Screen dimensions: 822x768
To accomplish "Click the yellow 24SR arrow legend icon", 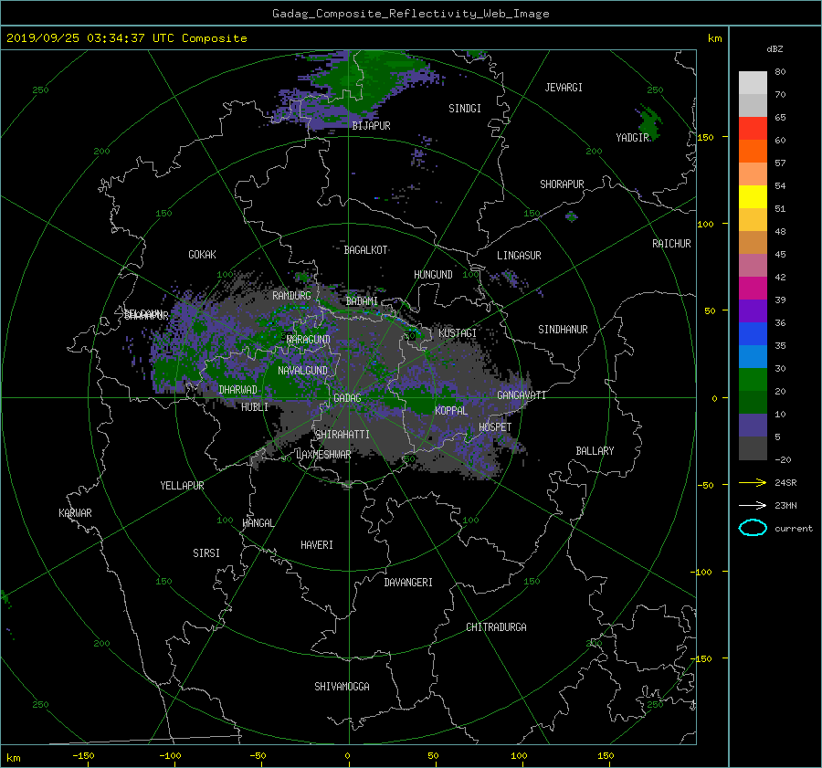I will (x=753, y=482).
